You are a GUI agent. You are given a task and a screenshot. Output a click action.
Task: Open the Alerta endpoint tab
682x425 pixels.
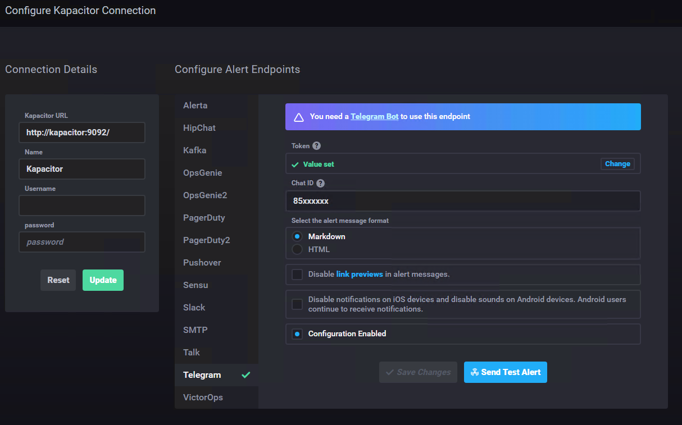point(195,106)
